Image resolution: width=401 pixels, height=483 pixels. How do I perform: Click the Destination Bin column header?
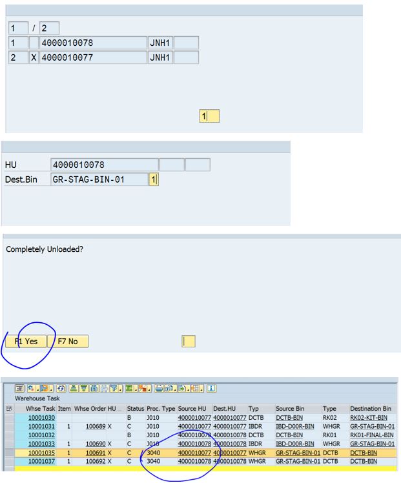[370, 409]
